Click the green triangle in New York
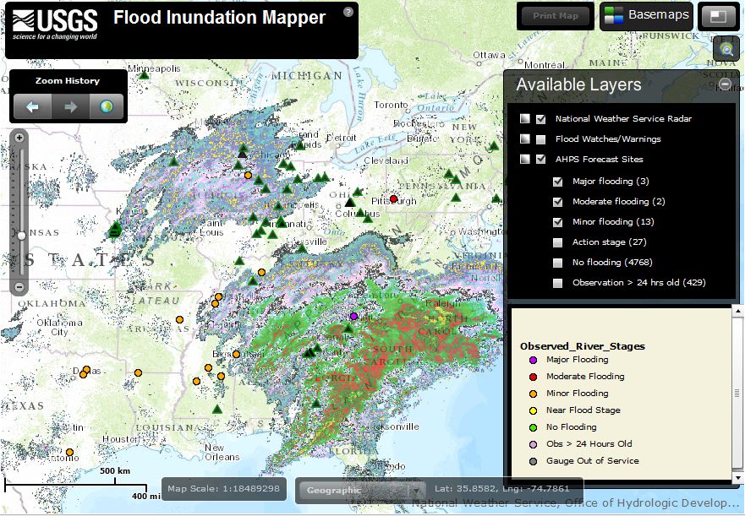The height and width of the screenshot is (516, 745). (x=494, y=145)
